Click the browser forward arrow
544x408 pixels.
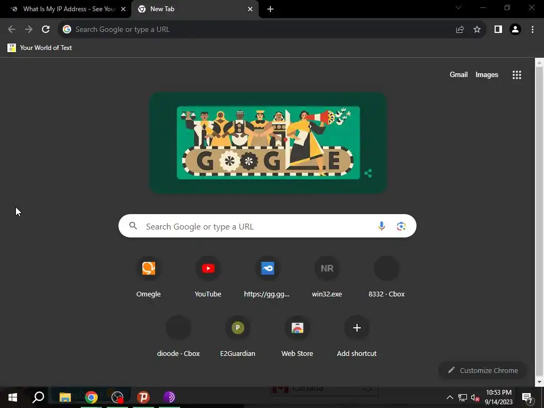pyautogui.click(x=29, y=30)
